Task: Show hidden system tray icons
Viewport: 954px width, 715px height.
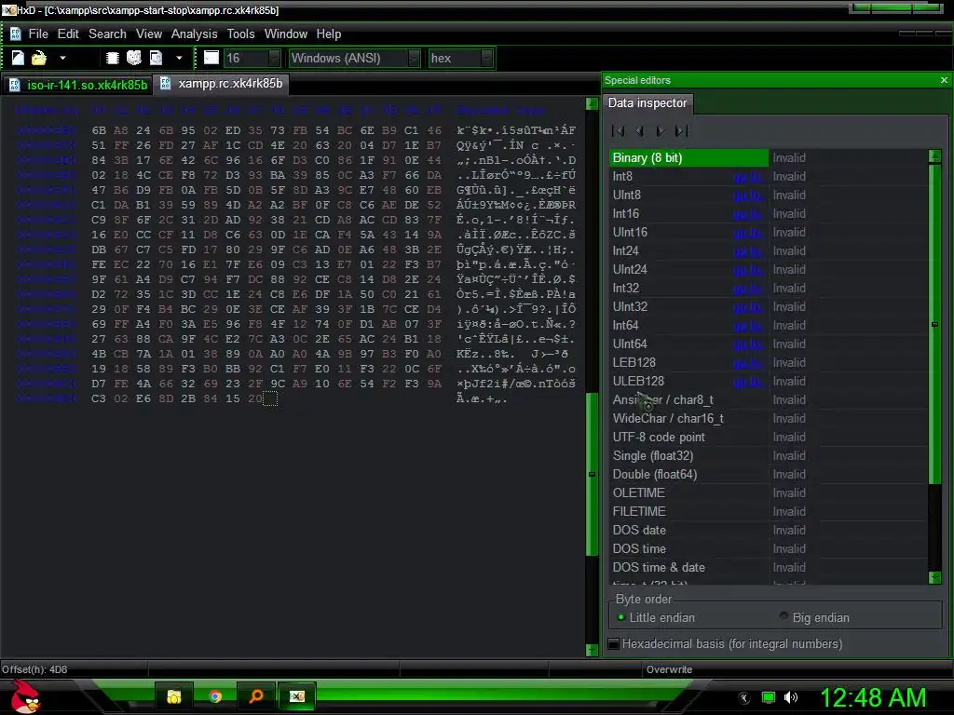Action: (x=744, y=698)
